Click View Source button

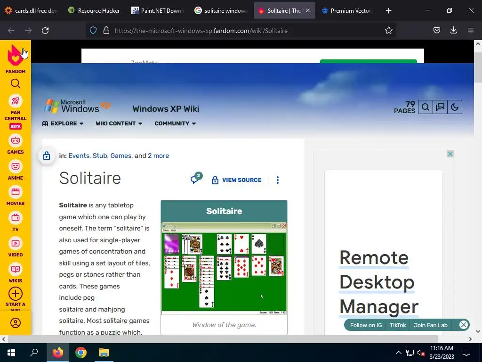(236, 180)
